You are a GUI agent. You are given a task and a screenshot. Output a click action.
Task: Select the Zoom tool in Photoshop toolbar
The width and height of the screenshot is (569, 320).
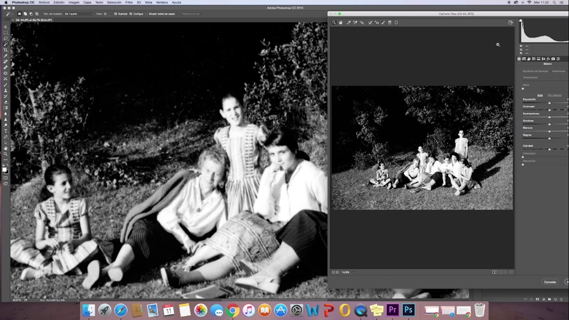point(5,154)
